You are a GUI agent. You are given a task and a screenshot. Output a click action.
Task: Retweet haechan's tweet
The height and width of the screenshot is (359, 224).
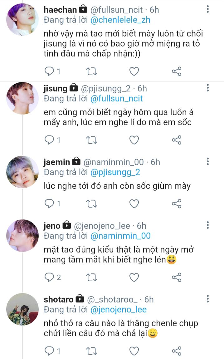tap(91, 71)
